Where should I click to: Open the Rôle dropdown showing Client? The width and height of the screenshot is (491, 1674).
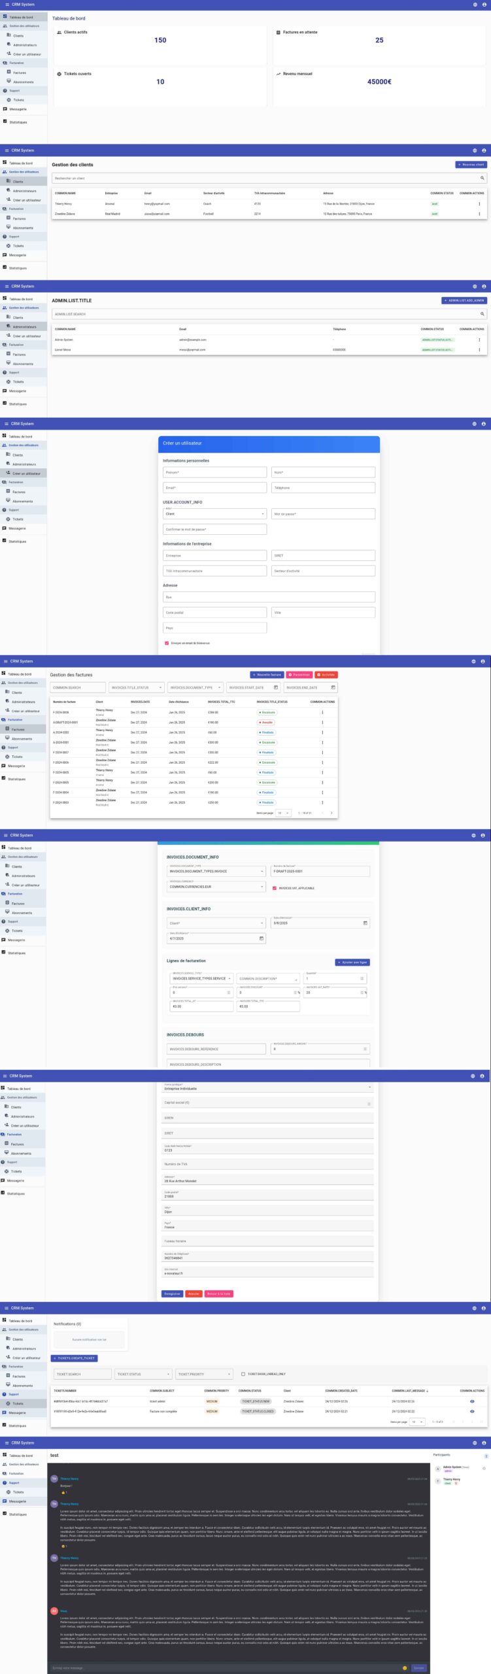[x=214, y=513]
